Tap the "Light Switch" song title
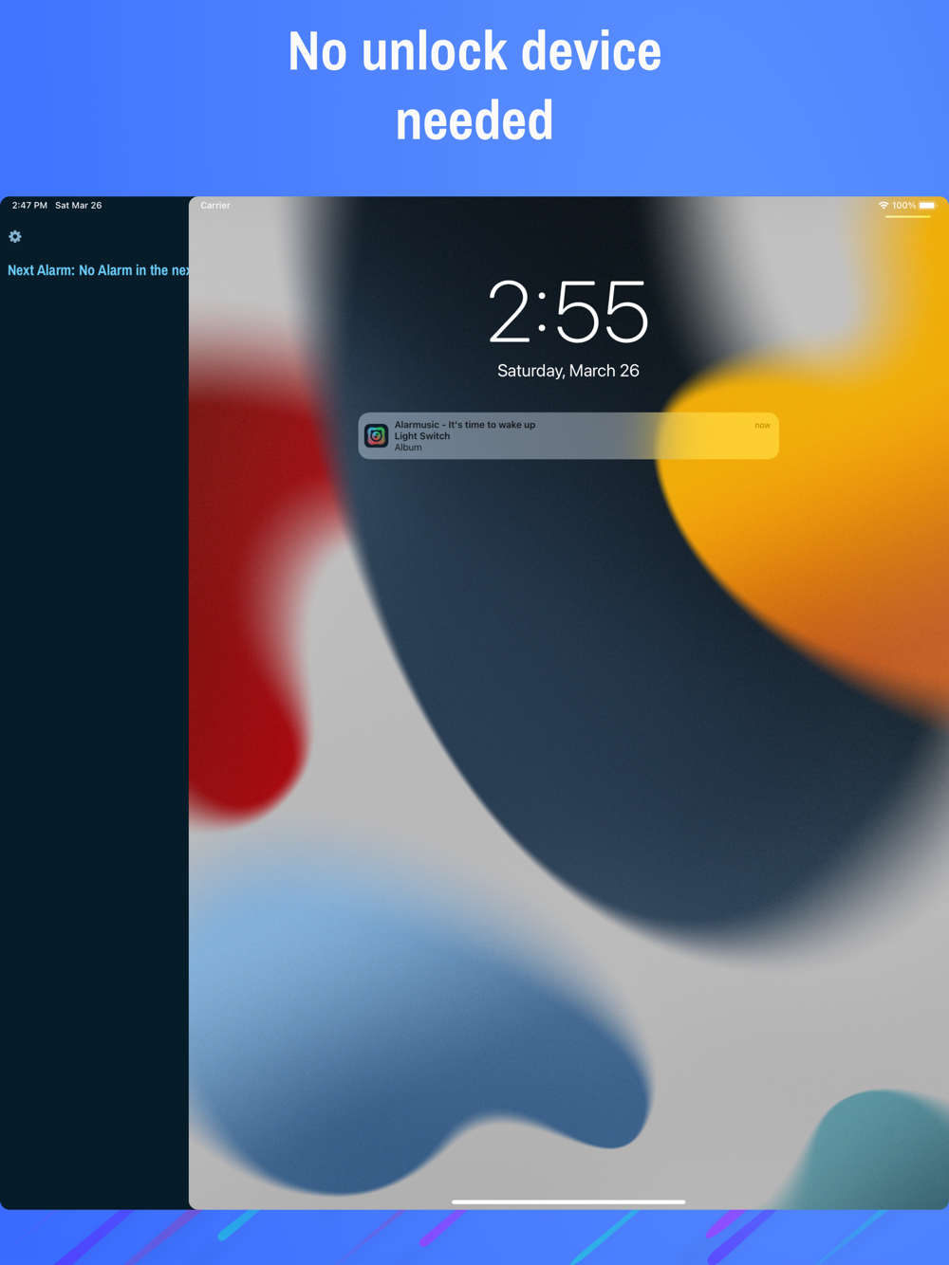Screen dimensions: 949x1265 422,436
